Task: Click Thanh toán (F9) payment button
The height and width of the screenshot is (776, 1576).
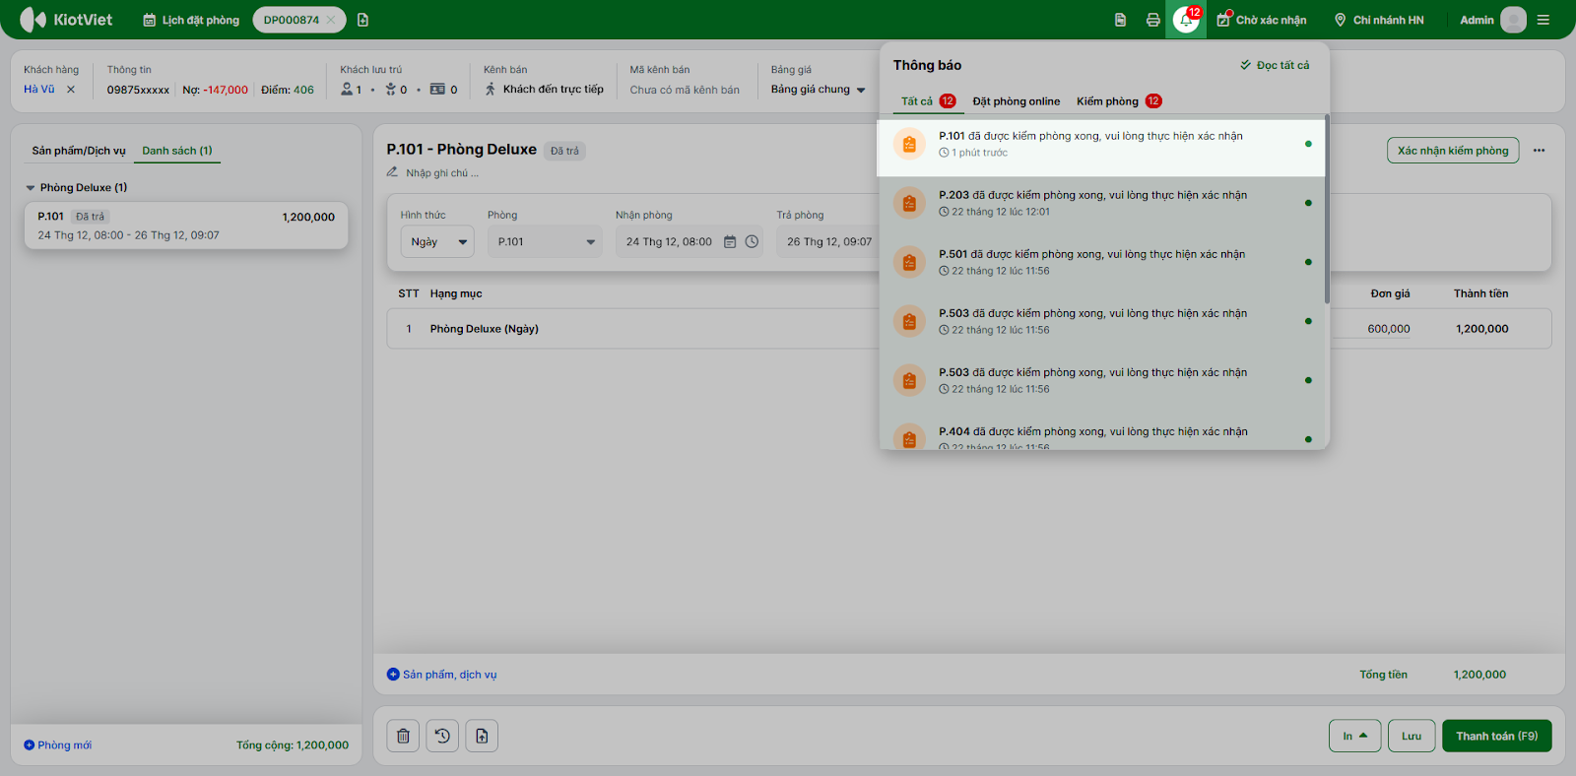Action: [1497, 736]
